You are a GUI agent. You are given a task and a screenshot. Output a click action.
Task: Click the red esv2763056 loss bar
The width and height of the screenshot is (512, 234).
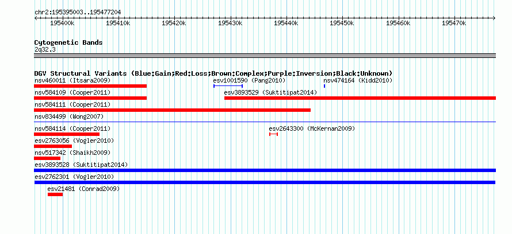(x=53, y=146)
